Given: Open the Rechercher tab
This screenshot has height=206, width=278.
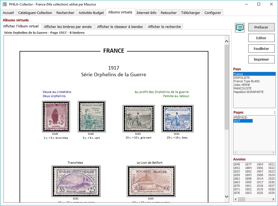Looking at the screenshot, I should coord(65,13).
